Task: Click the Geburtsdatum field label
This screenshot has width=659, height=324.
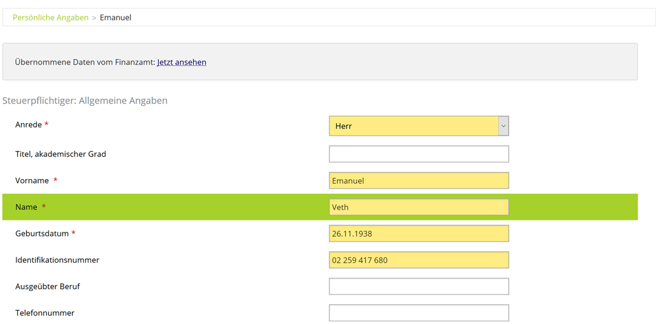Action: (x=42, y=233)
